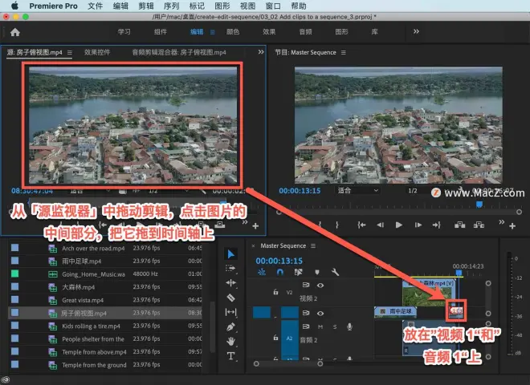530x385 pixels.
Task: Open Source panel menu icon
Action: click(70, 53)
